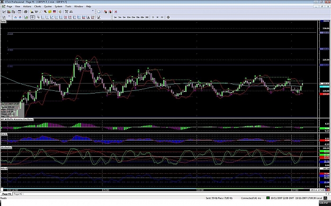331x206 pixels.
Task: Click the dark icon at status bar right end
Action: [326, 198]
